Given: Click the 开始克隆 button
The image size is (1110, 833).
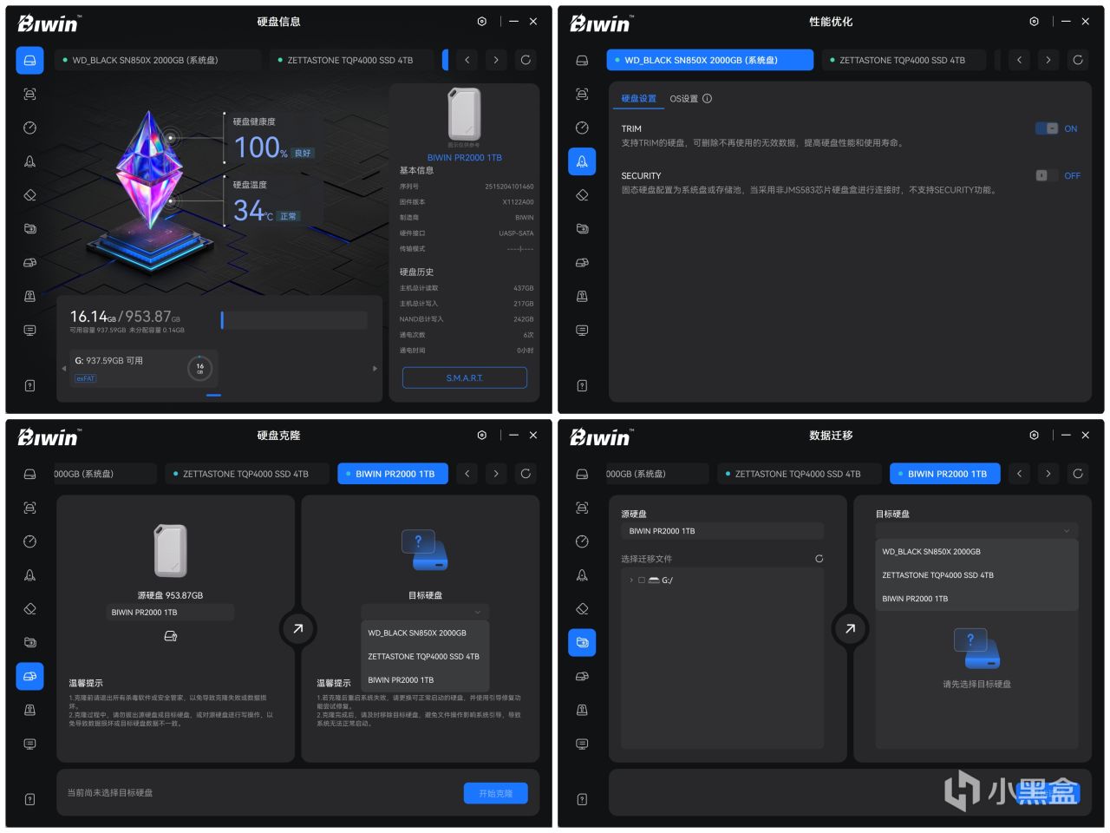Looking at the screenshot, I should tap(496, 793).
